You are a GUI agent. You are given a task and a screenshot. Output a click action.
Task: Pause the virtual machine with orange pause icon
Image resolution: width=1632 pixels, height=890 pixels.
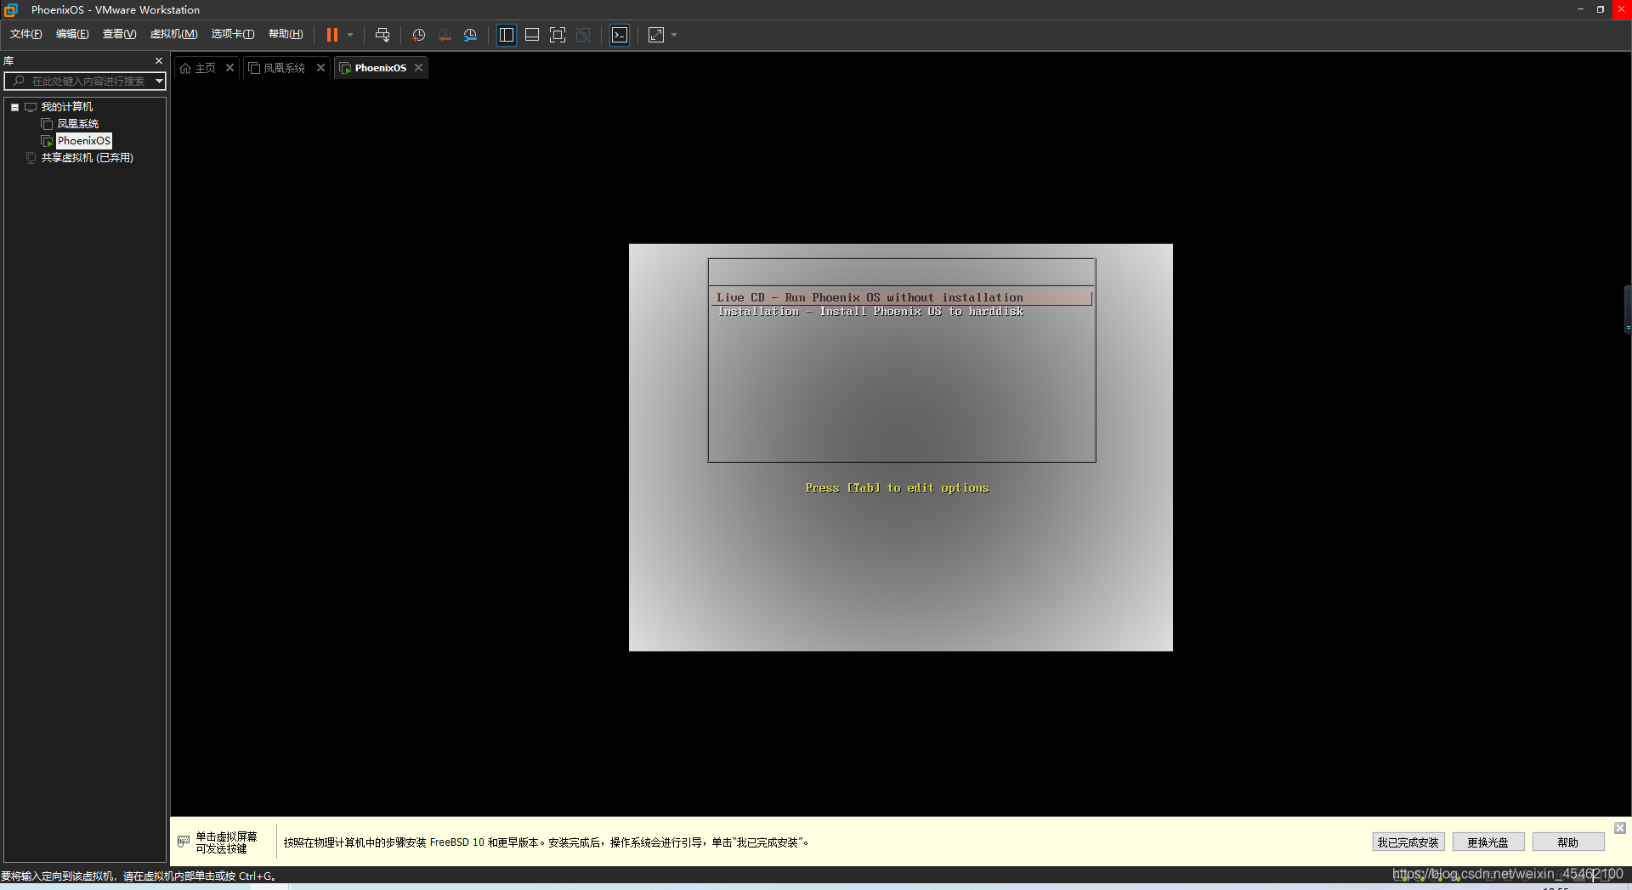click(332, 35)
